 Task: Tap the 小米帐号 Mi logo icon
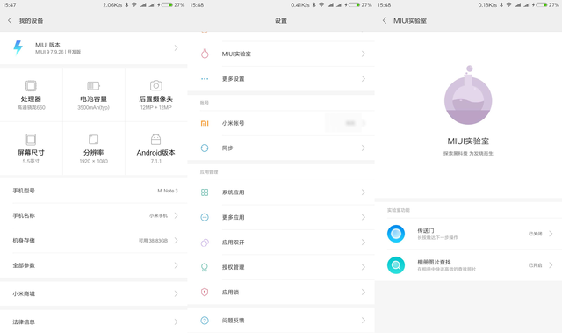point(205,123)
